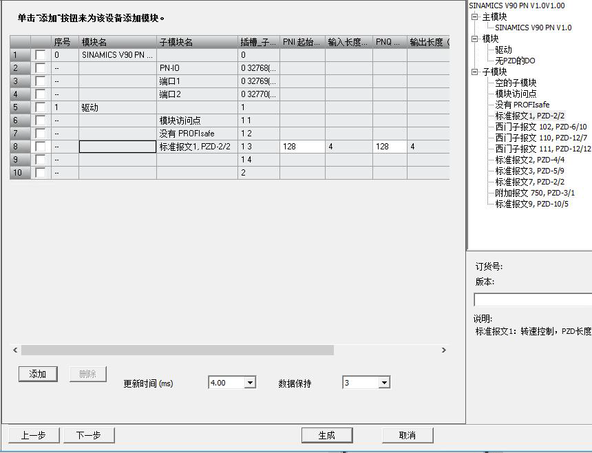Tick the checkbox for 驱动 row 5
The height and width of the screenshot is (453, 592).
(41, 107)
